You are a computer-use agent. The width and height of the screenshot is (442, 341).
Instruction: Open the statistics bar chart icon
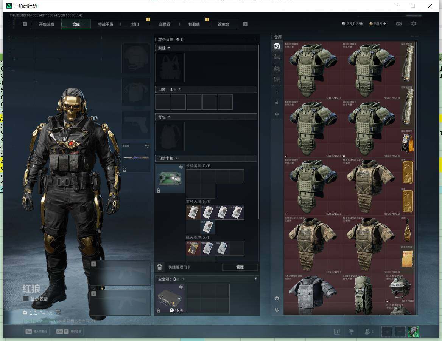pos(337,332)
